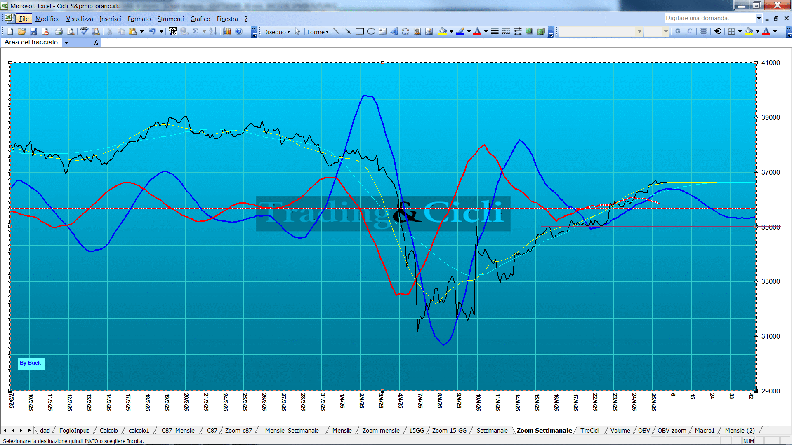Open the Modifica menu
The image size is (792, 445).
point(47,19)
